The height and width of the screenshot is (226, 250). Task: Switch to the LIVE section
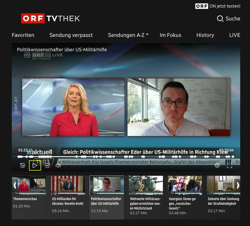235,35
